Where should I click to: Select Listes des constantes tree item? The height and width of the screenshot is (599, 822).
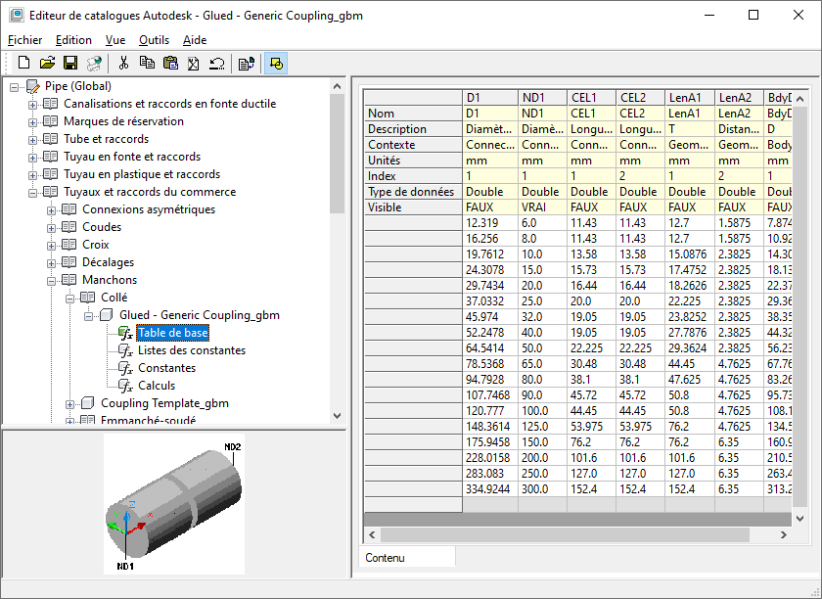click(191, 350)
